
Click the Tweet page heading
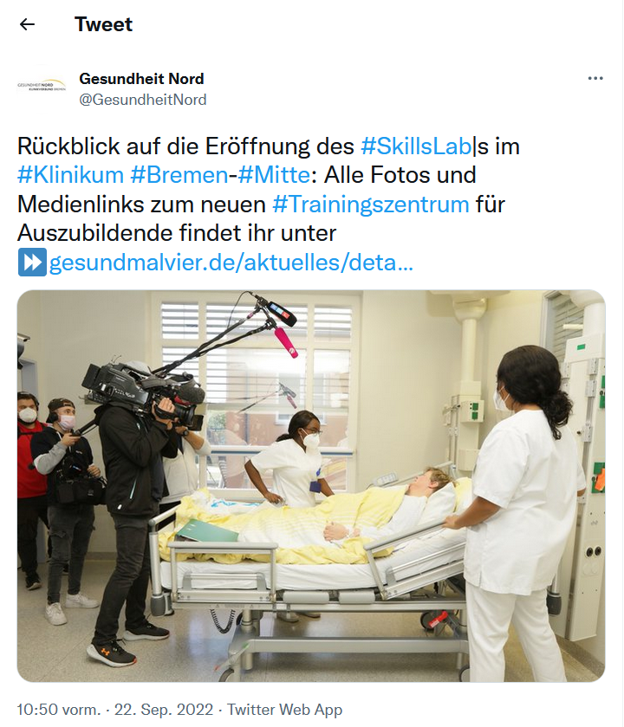(x=103, y=24)
